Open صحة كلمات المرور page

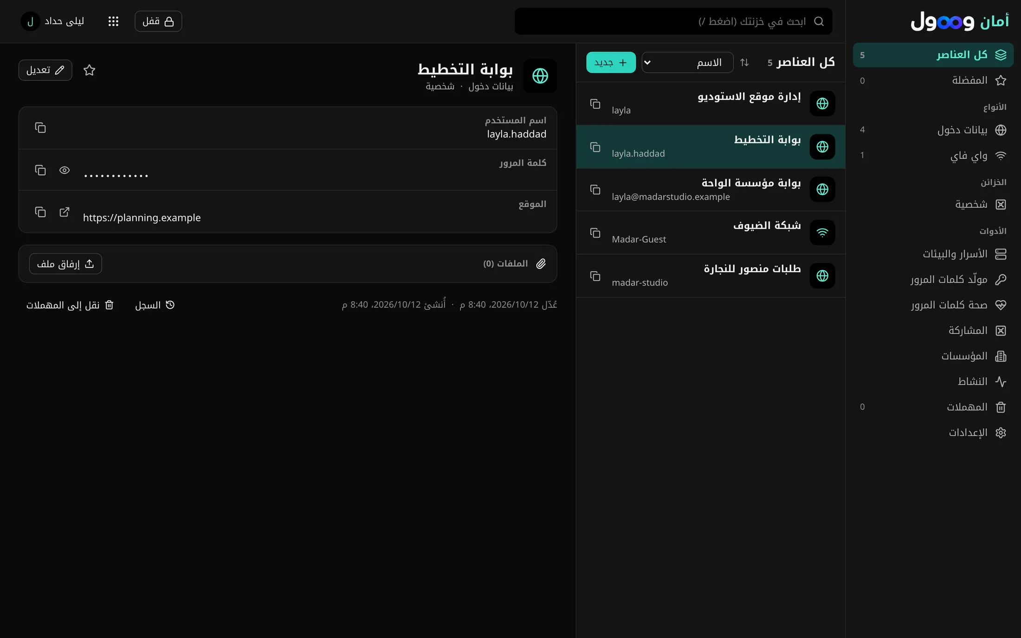coord(933,305)
